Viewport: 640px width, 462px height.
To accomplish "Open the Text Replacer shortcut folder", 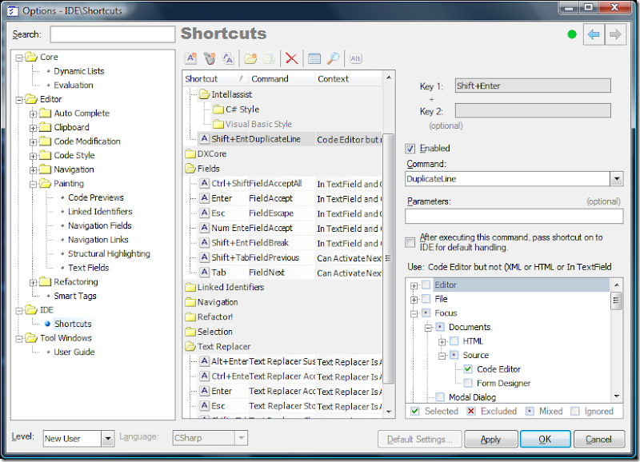I will tap(218, 347).
